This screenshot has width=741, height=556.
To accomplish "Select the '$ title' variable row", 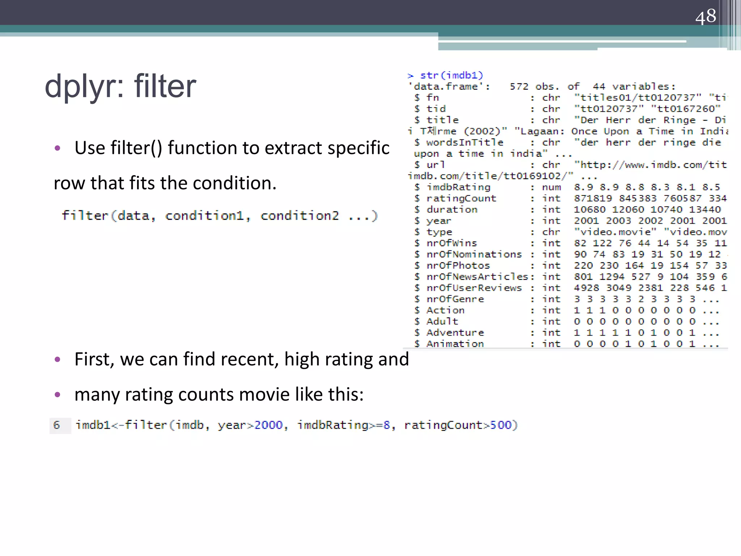I will tap(570, 120).
